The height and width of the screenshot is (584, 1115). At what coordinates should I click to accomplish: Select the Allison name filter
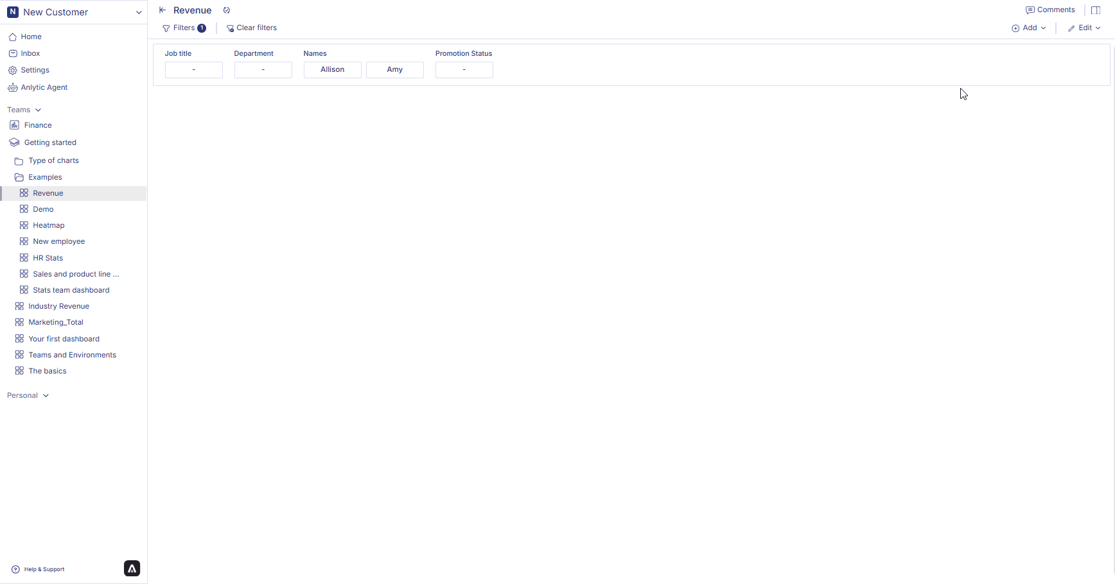[x=332, y=69]
